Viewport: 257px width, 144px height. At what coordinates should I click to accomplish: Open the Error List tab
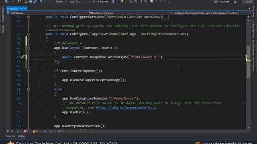[x=11, y=136]
